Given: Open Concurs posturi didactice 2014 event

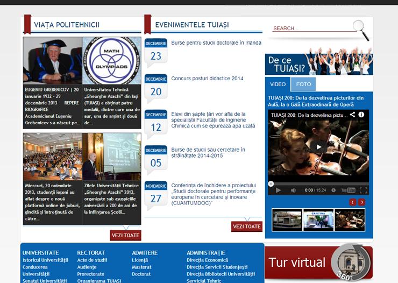Looking at the screenshot, I should tap(207, 79).
